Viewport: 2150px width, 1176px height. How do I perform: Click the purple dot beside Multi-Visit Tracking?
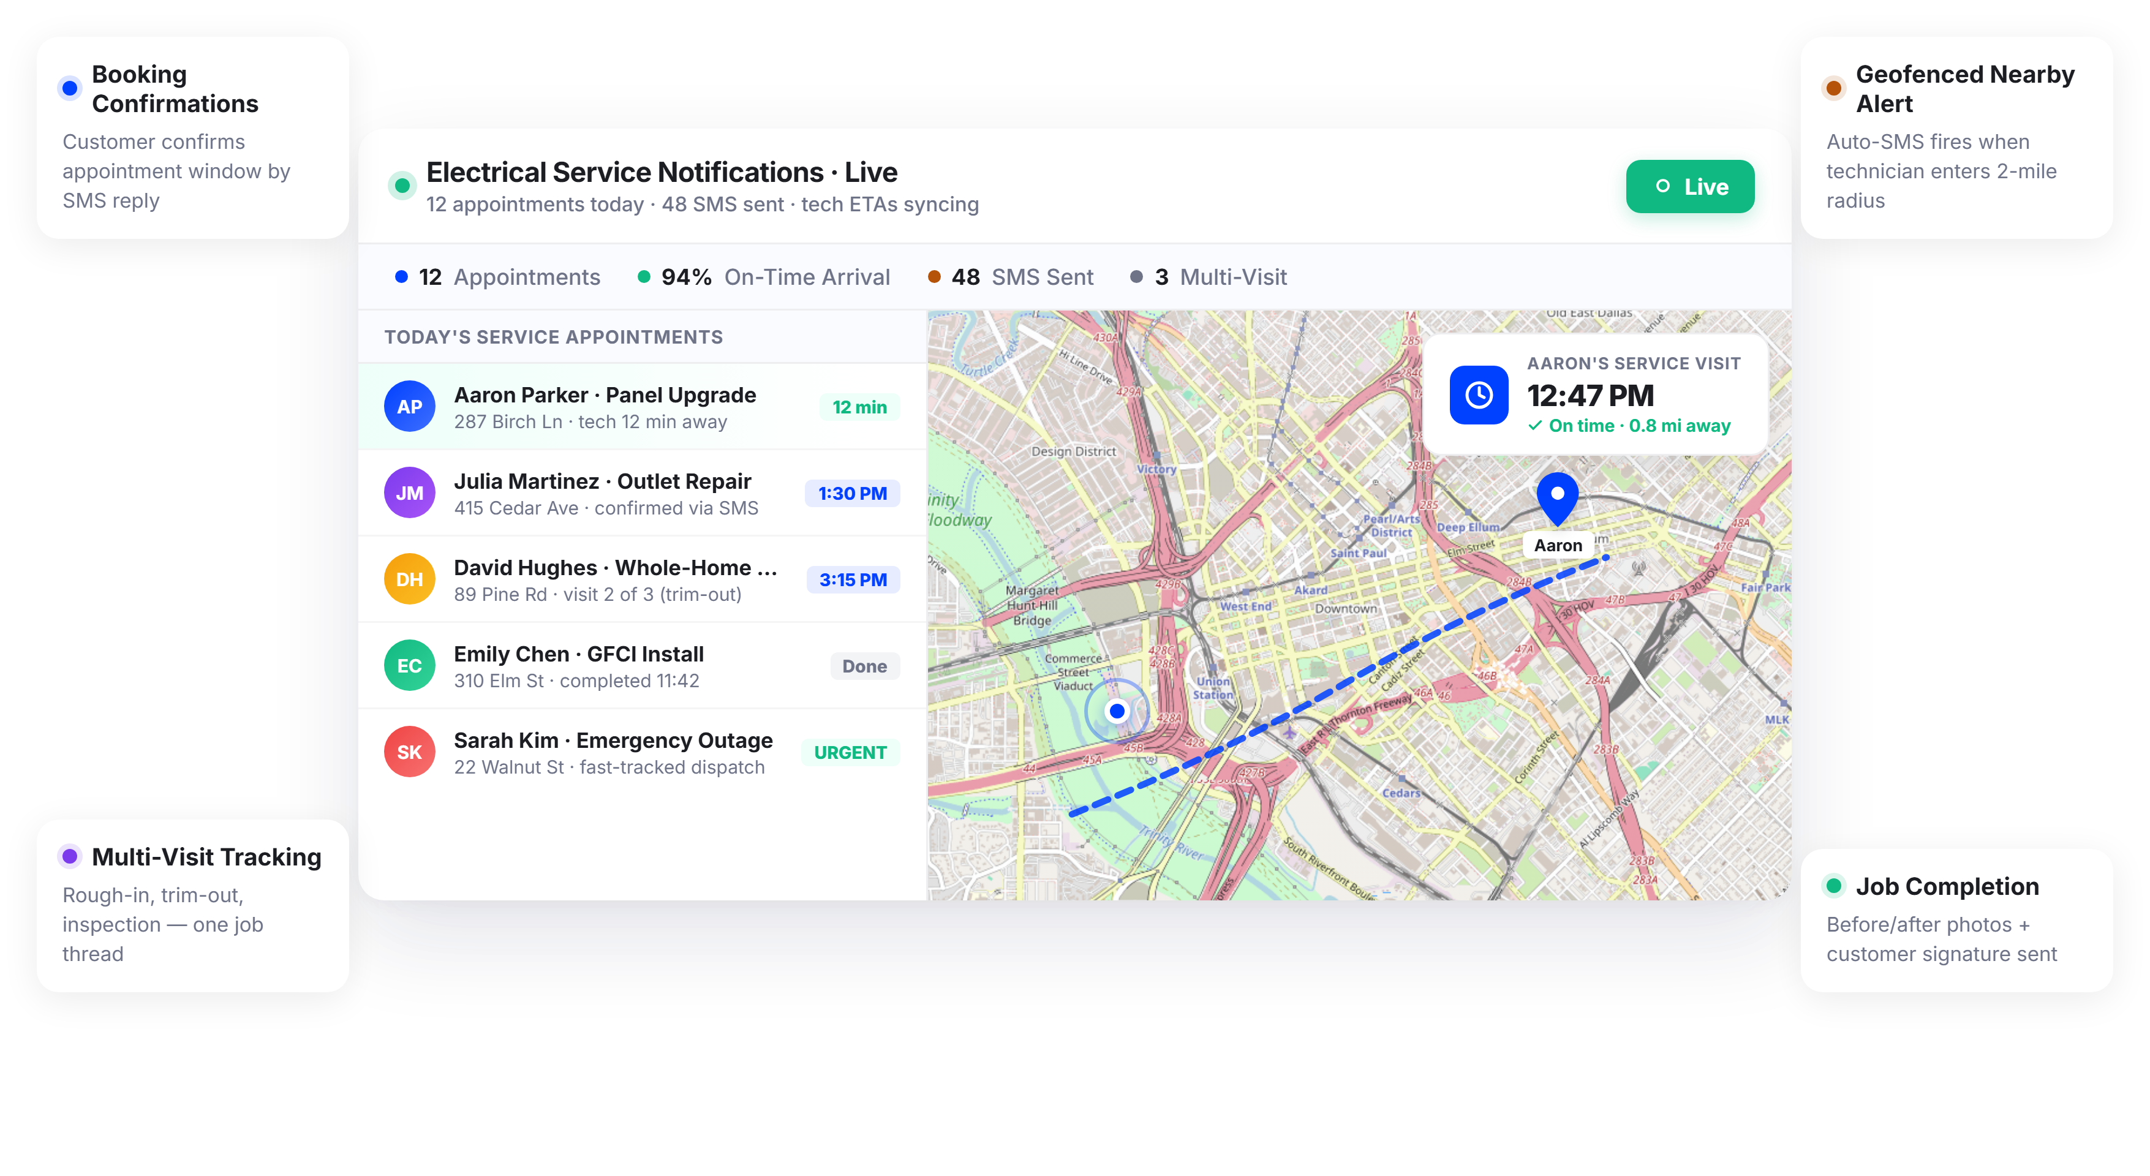pyautogui.click(x=70, y=856)
